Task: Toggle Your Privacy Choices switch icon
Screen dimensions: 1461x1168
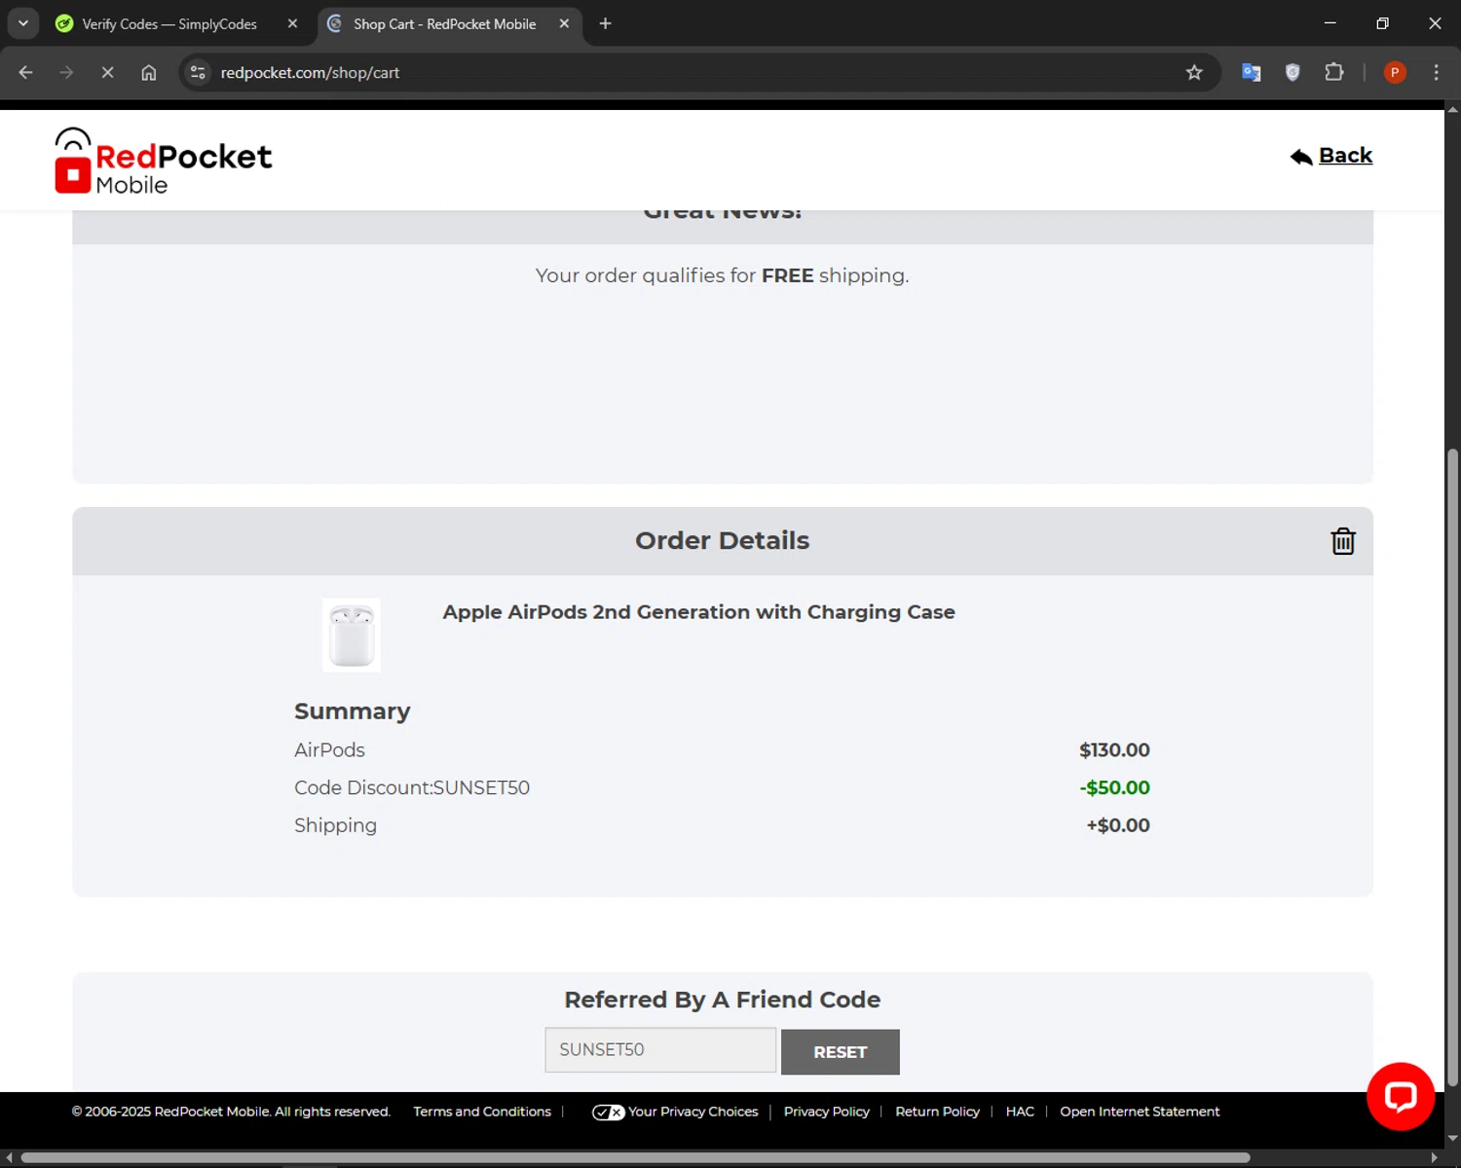Action: coord(609,1112)
